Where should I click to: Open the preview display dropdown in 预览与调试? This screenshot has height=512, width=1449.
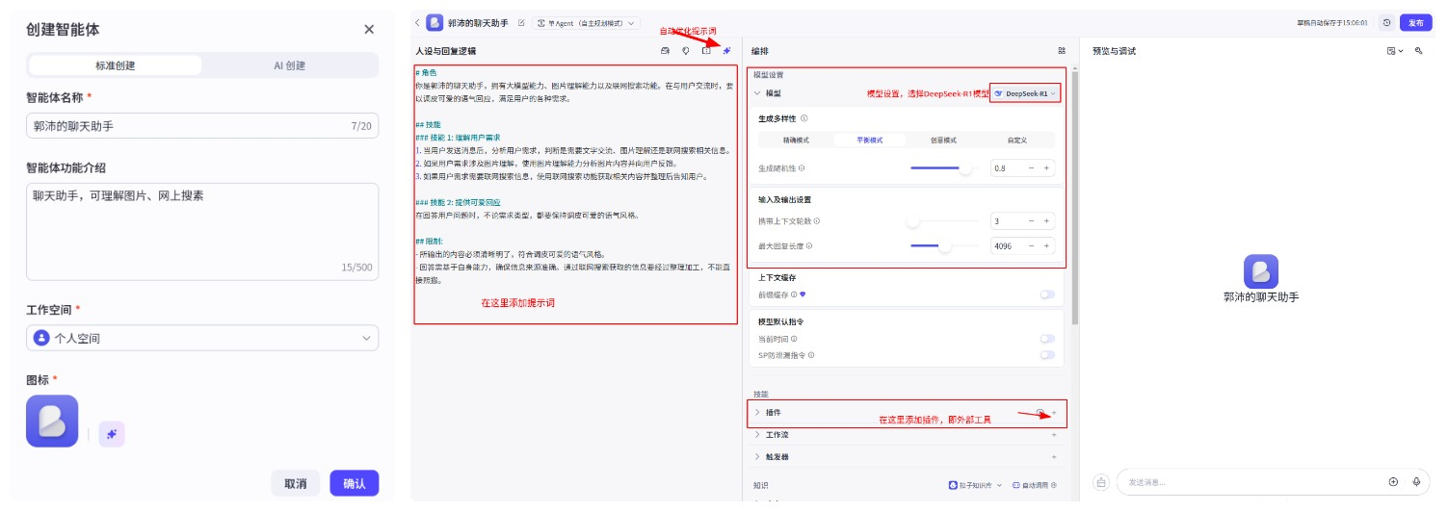[1395, 50]
